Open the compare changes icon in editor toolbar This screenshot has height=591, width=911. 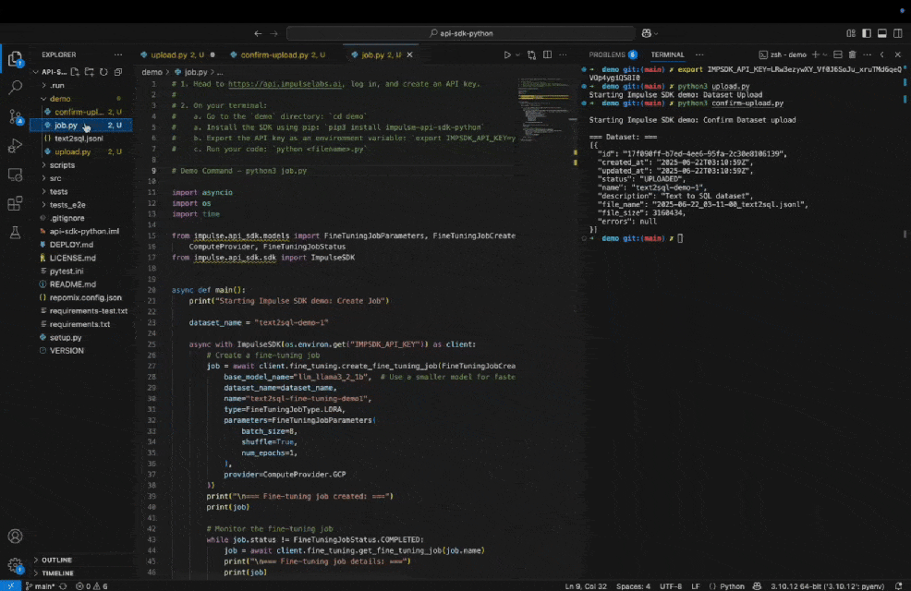531,54
